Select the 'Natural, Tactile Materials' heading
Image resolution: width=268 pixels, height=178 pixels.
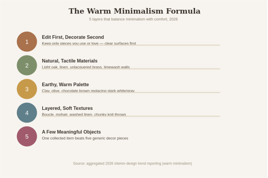[69, 61]
